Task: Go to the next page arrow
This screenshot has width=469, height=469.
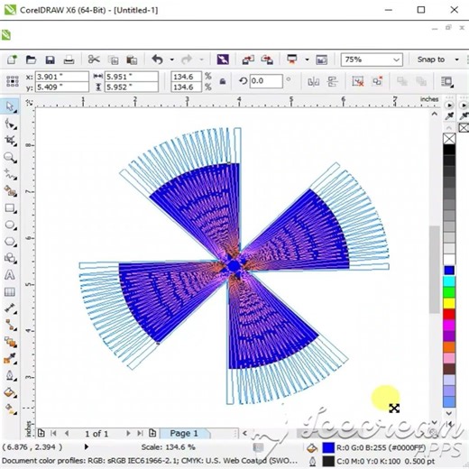Action: click(128, 433)
